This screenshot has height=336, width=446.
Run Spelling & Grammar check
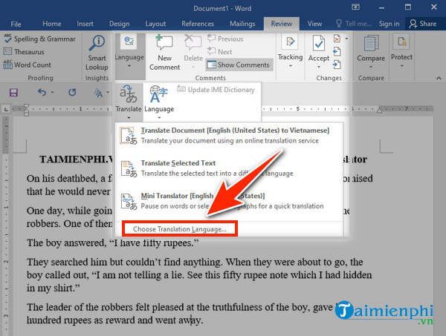[40, 39]
